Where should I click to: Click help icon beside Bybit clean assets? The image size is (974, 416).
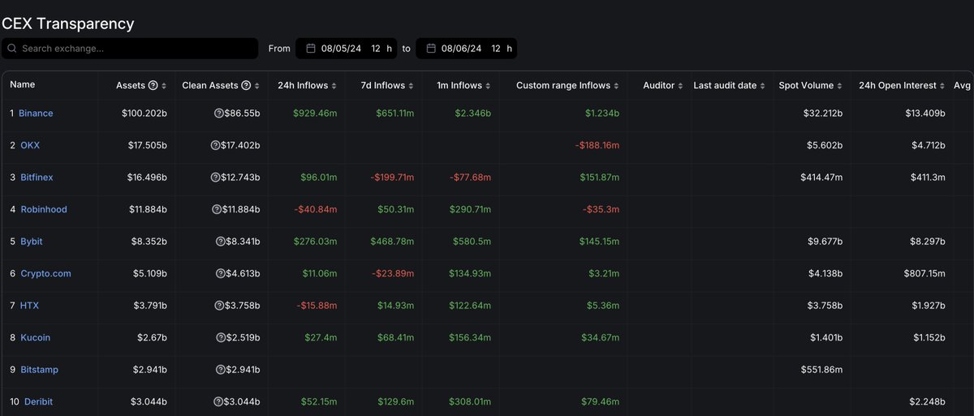(x=220, y=242)
